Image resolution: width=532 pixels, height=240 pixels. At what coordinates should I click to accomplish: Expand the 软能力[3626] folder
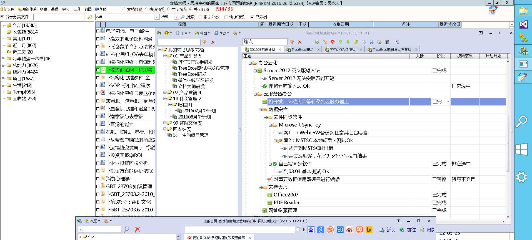coord(3,65)
